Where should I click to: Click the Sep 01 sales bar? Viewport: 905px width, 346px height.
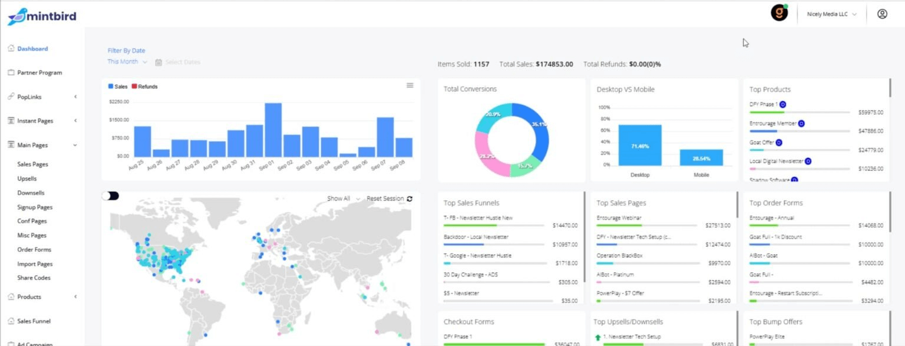click(273, 129)
